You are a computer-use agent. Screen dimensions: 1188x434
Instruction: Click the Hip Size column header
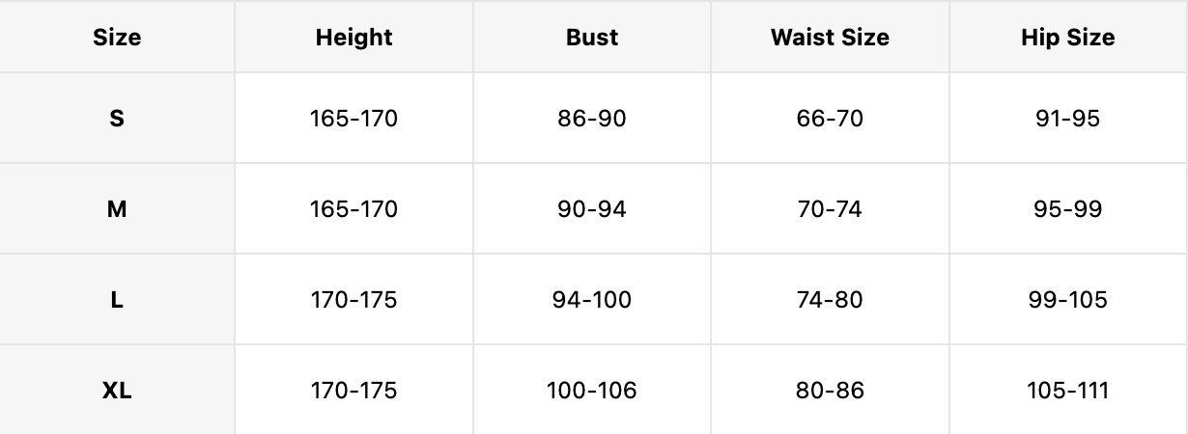coord(1067,38)
